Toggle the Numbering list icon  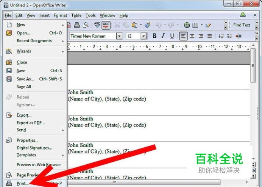pos(221,36)
